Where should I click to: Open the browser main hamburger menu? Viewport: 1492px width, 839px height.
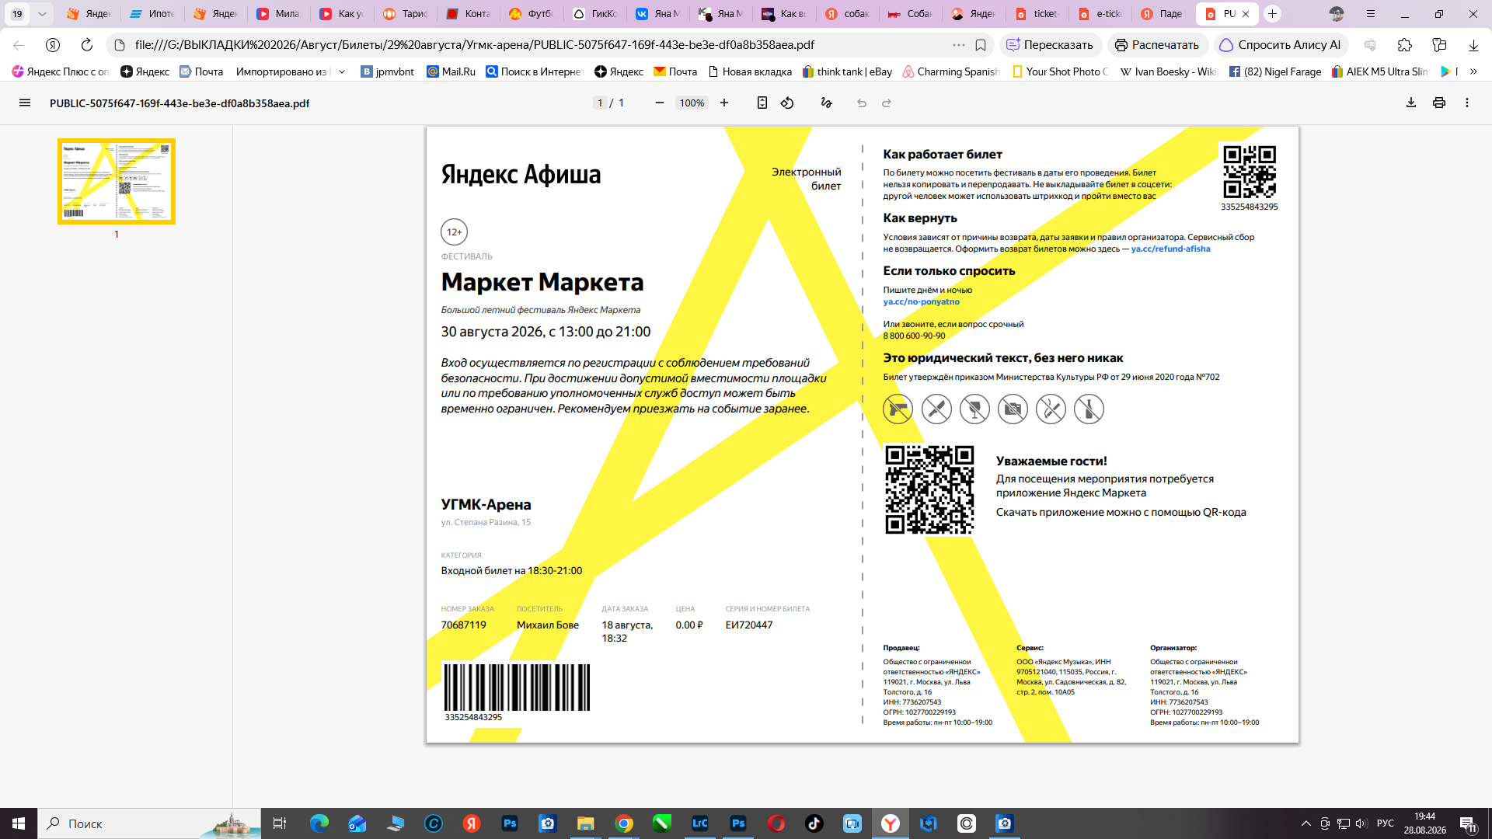click(x=1371, y=14)
